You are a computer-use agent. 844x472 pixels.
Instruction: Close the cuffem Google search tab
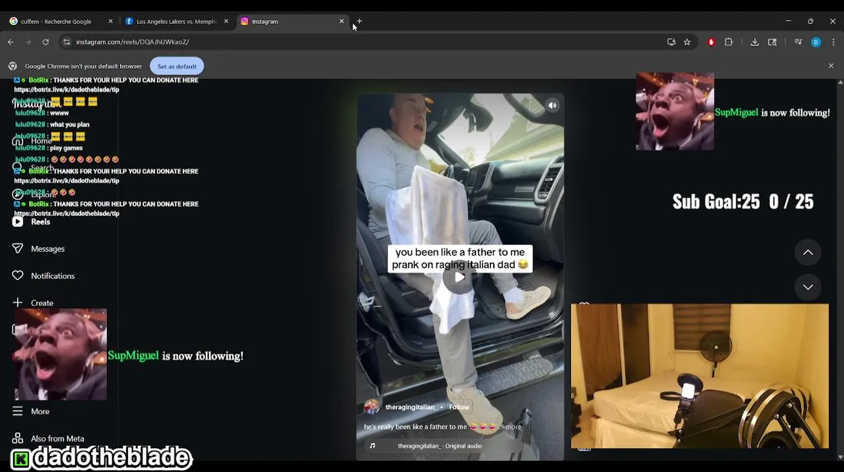[x=110, y=21]
